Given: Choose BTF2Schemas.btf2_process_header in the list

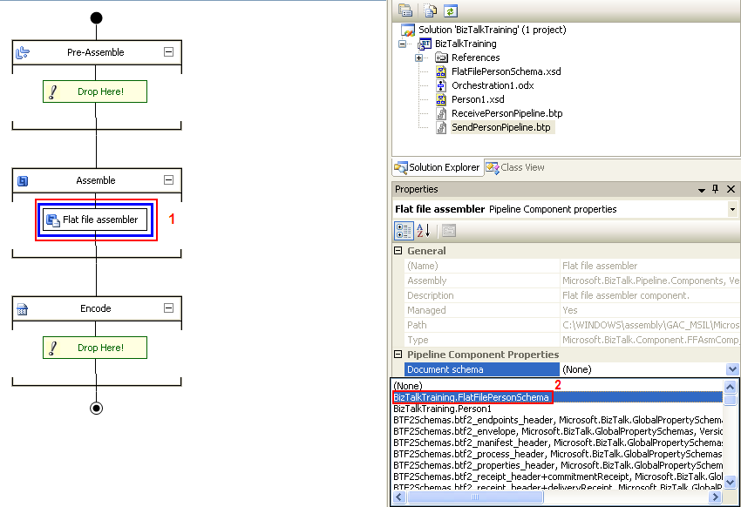Looking at the screenshot, I should pos(558,454).
